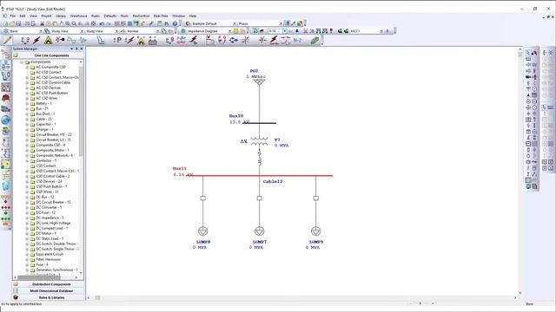Switch to Arc Flash analysis mode (warning triangle)
Image resolution: width=556 pixels, height=312 pixels.
49,41
